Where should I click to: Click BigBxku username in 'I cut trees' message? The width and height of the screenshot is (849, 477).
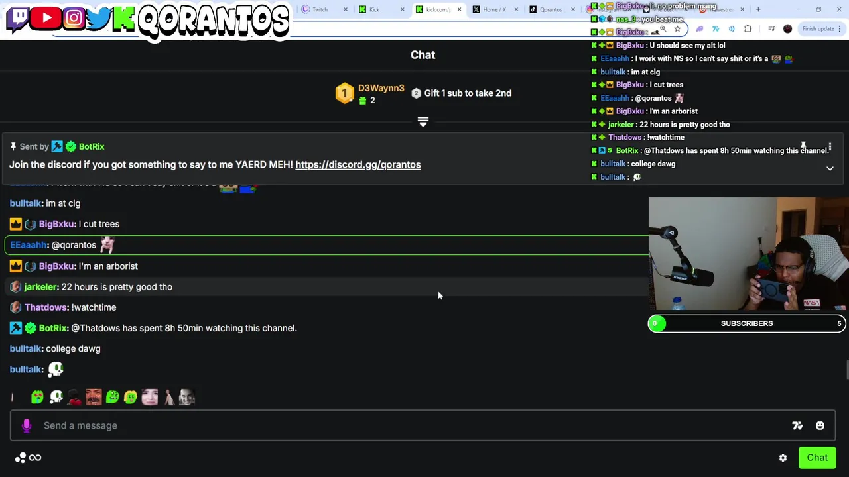click(x=57, y=224)
